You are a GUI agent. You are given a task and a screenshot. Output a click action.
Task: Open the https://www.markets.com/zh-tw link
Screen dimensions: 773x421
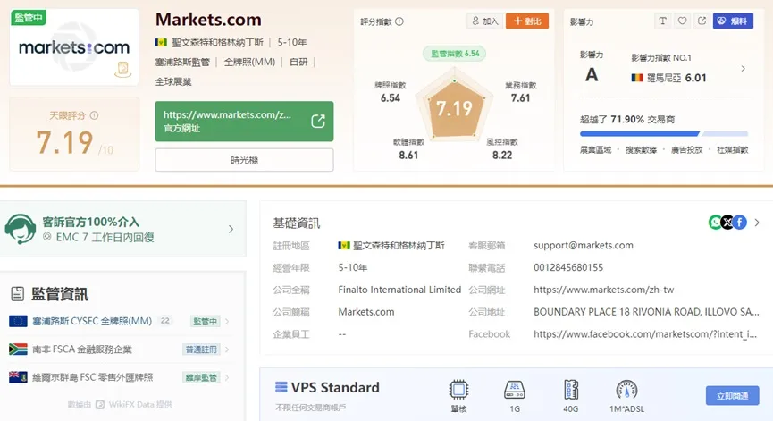[x=603, y=290]
